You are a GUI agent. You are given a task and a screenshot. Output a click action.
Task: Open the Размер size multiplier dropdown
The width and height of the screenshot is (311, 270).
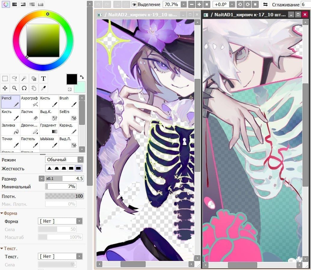(42, 179)
